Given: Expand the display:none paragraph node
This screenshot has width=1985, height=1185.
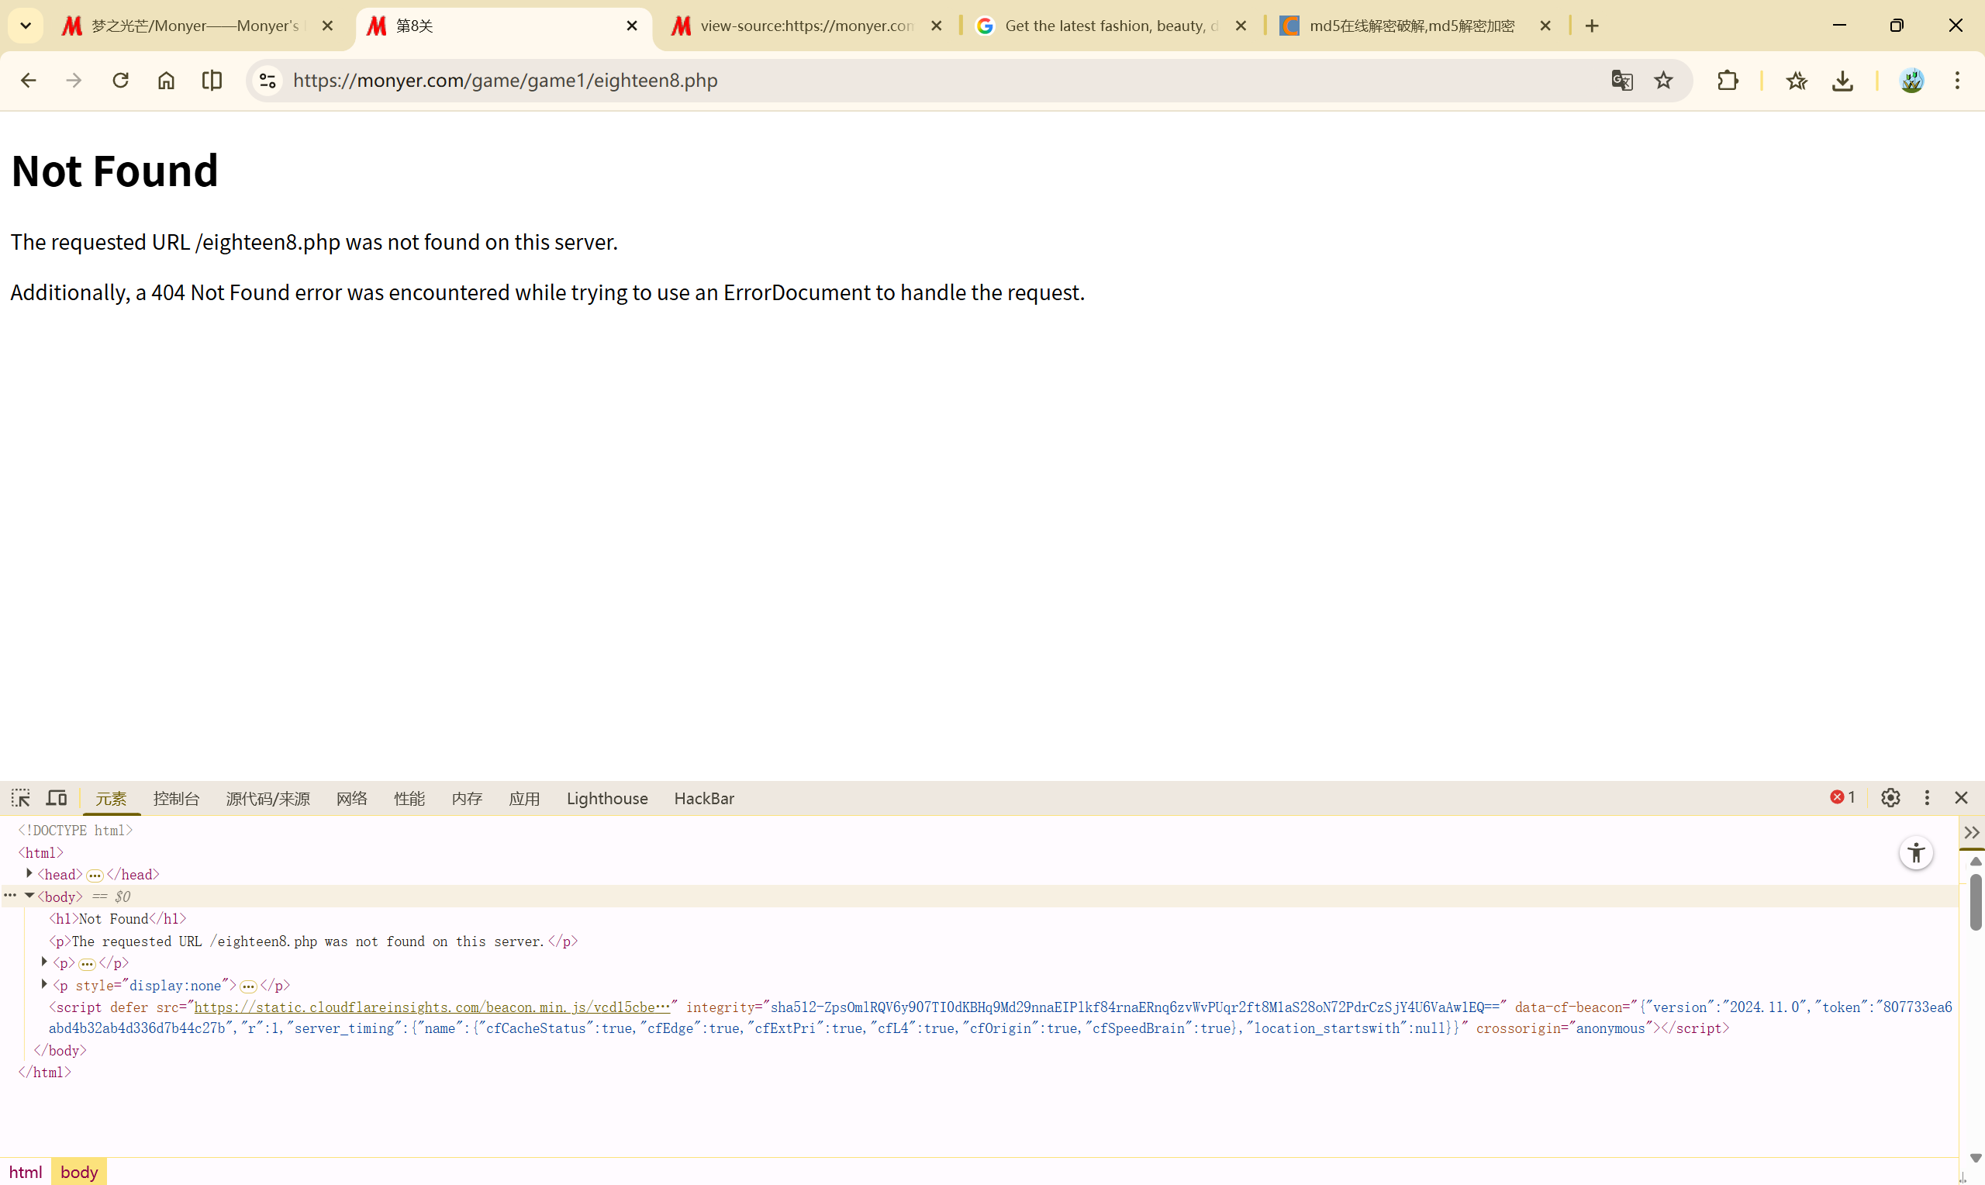Looking at the screenshot, I should pyautogui.click(x=45, y=985).
